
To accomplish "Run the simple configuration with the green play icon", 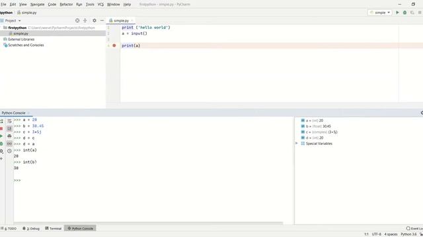I will pyautogui.click(x=397, y=13).
